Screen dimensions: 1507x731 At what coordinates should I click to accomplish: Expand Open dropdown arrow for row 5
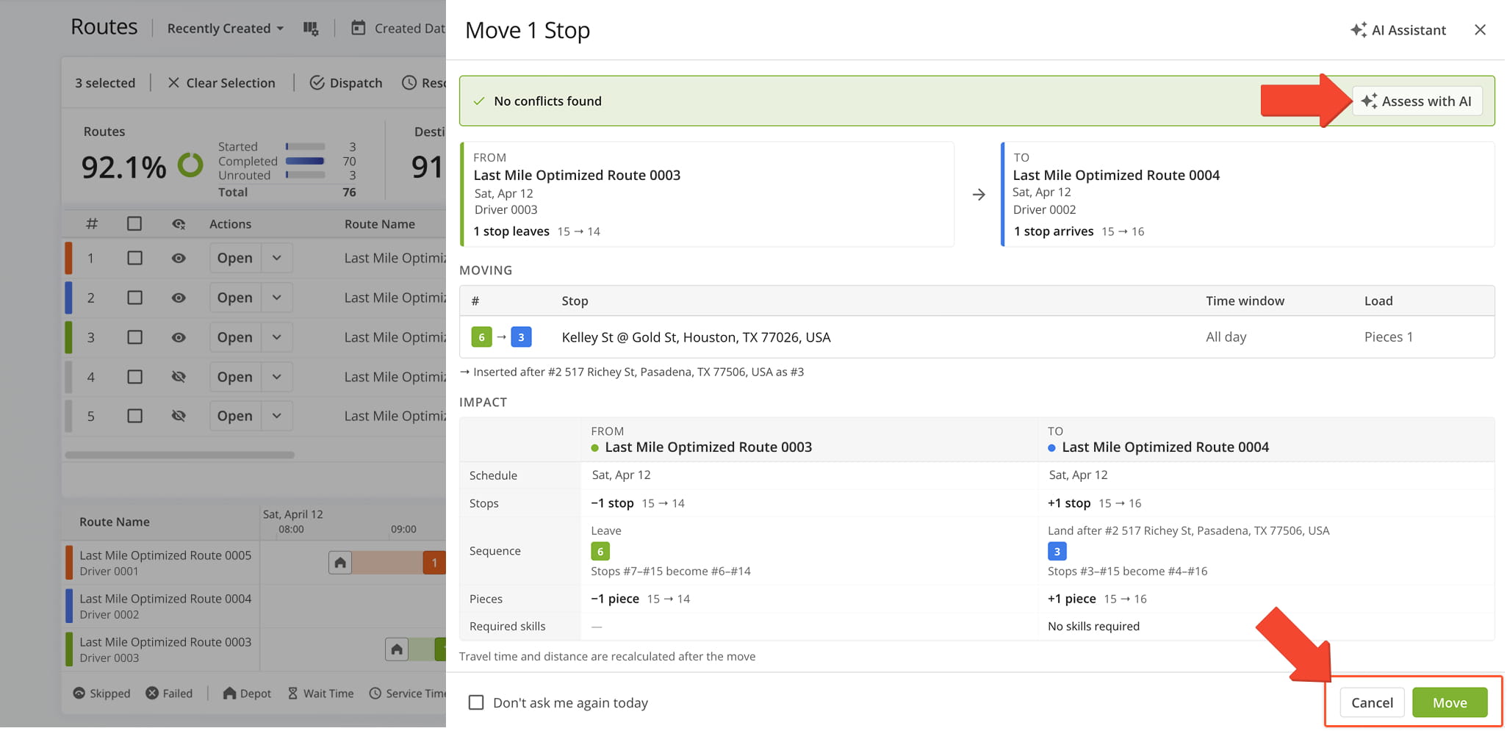coord(277,416)
